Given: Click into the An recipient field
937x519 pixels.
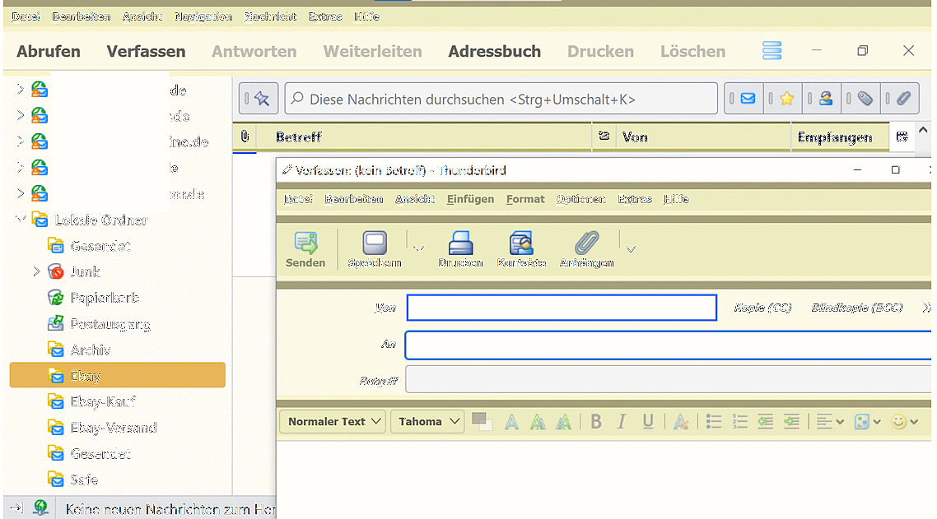Looking at the screenshot, I should click(x=667, y=345).
